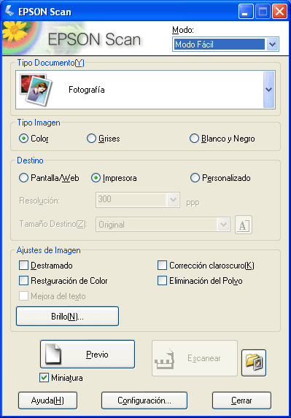Click the Configuración button
The height and width of the screenshot is (418, 291).
pyautogui.click(x=144, y=400)
